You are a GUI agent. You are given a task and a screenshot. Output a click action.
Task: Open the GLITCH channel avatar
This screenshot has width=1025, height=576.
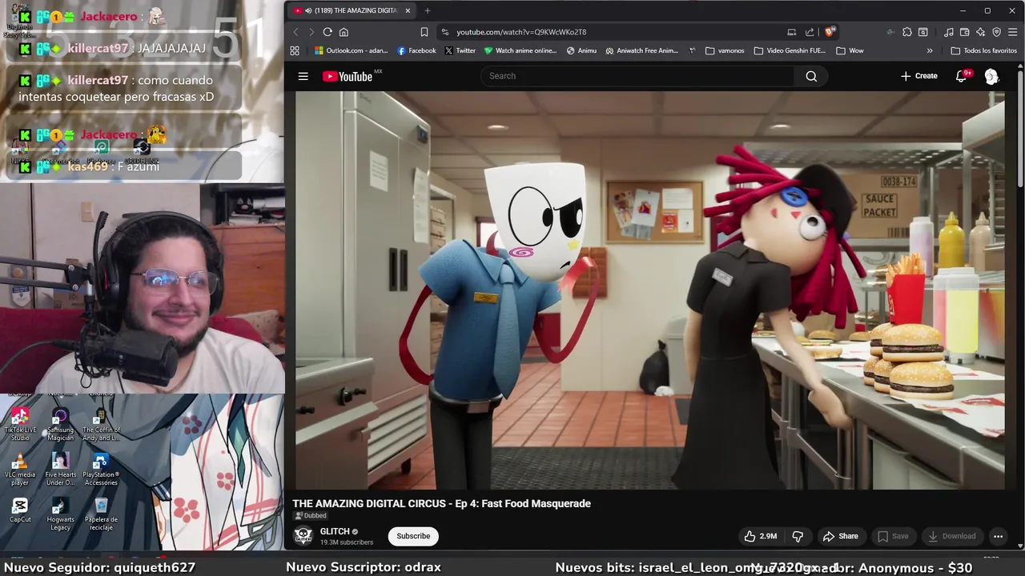point(303,536)
